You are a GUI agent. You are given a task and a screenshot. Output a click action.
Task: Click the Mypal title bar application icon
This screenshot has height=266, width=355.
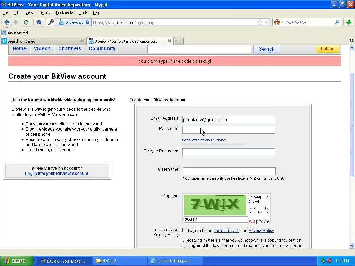3,4
